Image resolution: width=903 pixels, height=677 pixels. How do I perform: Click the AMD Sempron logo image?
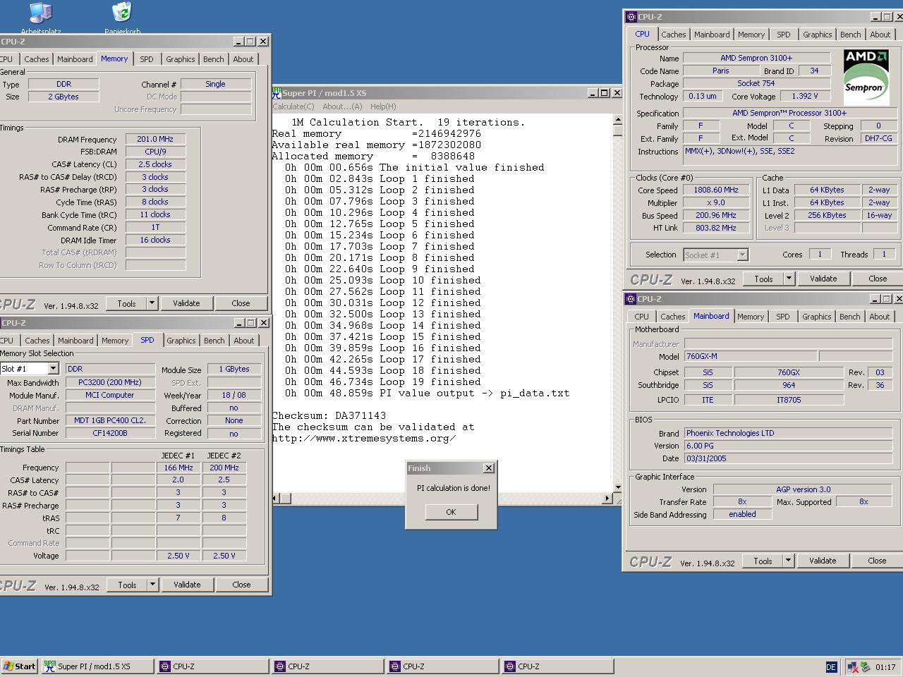pos(866,78)
